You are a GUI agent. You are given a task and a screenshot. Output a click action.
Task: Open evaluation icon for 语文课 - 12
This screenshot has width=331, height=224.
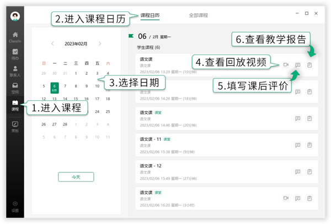[298, 171]
